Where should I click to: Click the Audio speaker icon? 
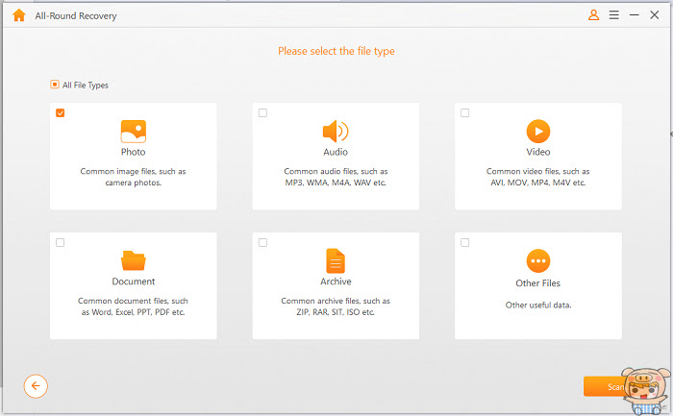point(336,132)
